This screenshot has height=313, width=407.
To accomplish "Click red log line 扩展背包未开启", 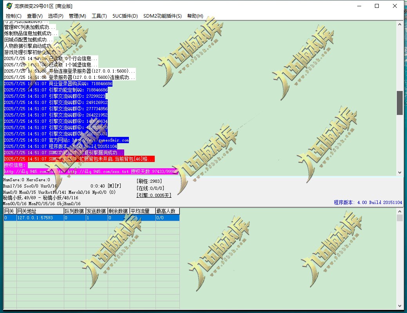I will point(79,159).
